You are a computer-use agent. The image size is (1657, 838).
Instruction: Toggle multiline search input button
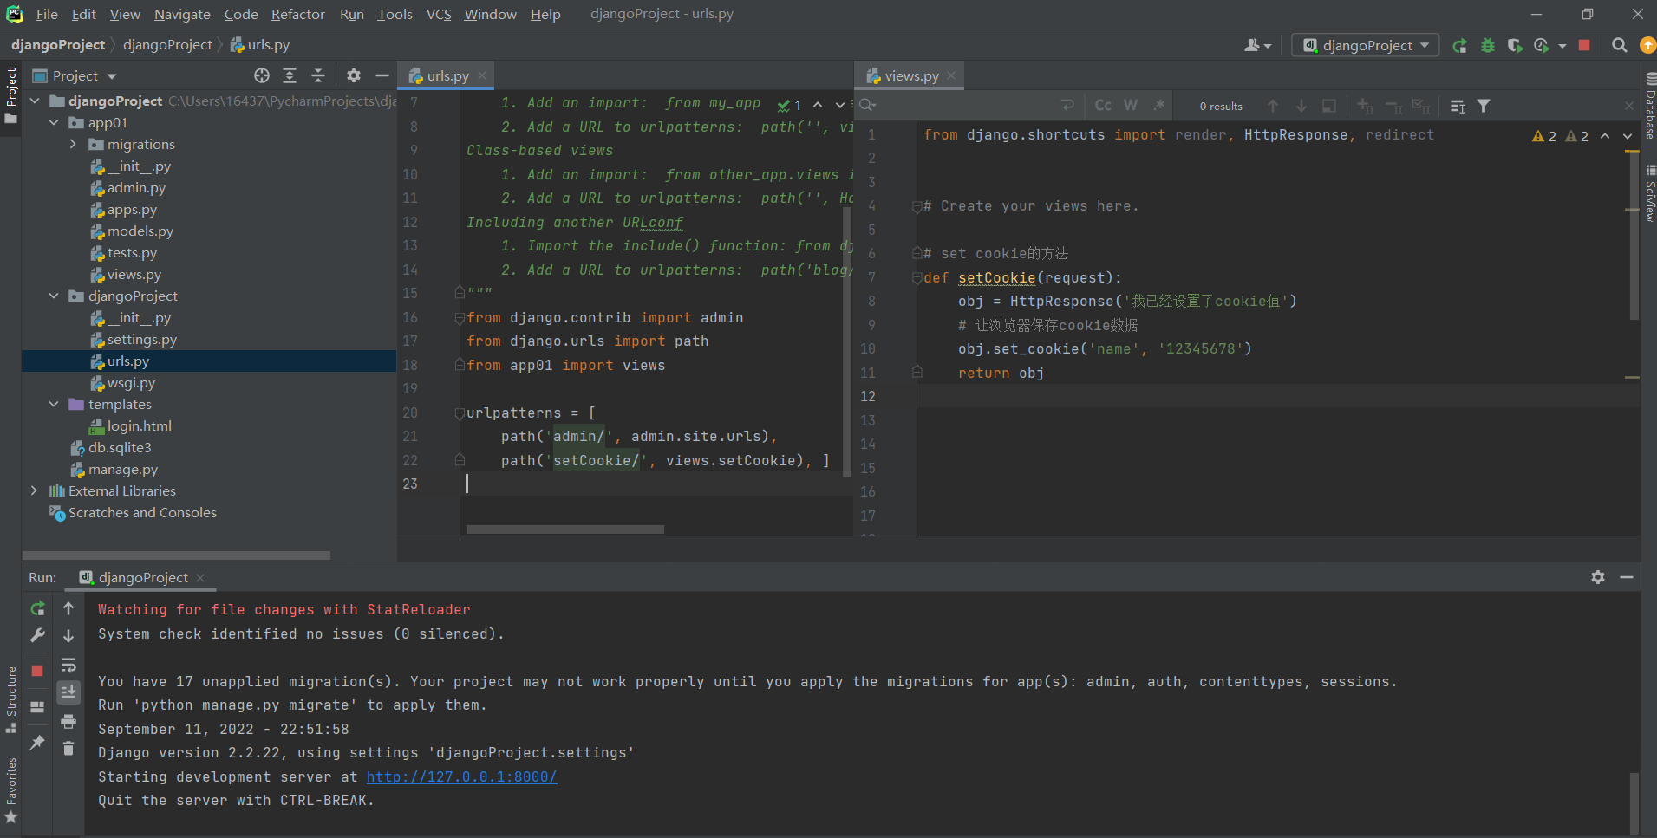1067,105
